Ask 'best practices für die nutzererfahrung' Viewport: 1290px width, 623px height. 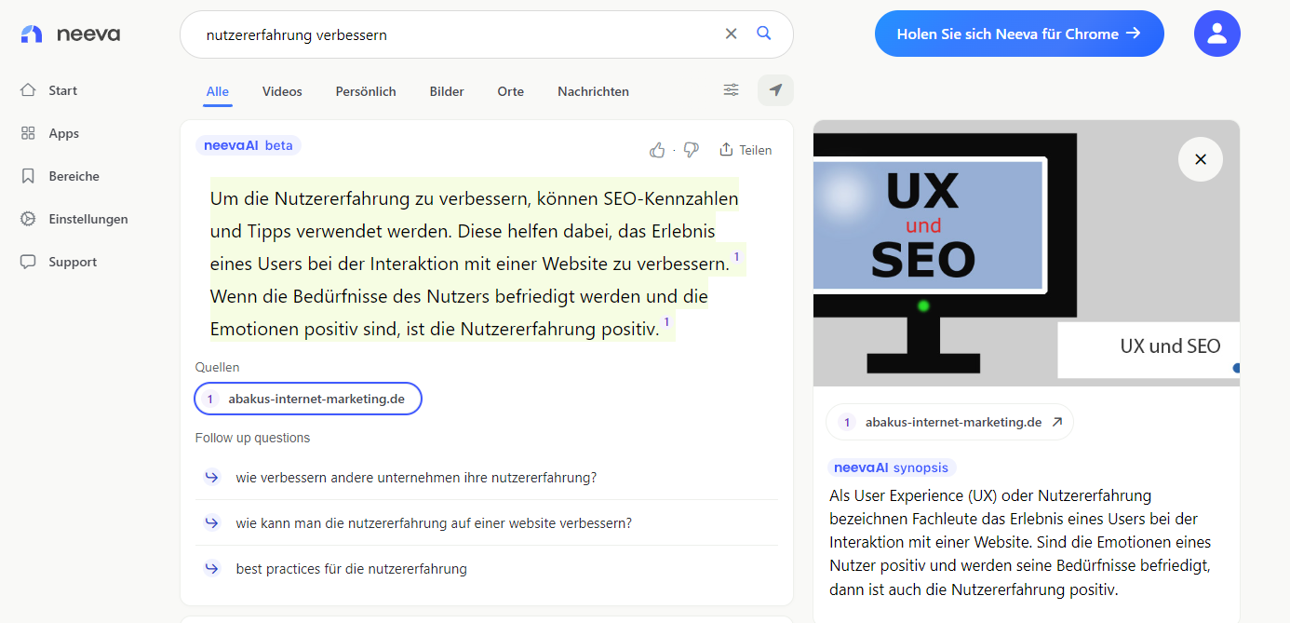[487, 569]
